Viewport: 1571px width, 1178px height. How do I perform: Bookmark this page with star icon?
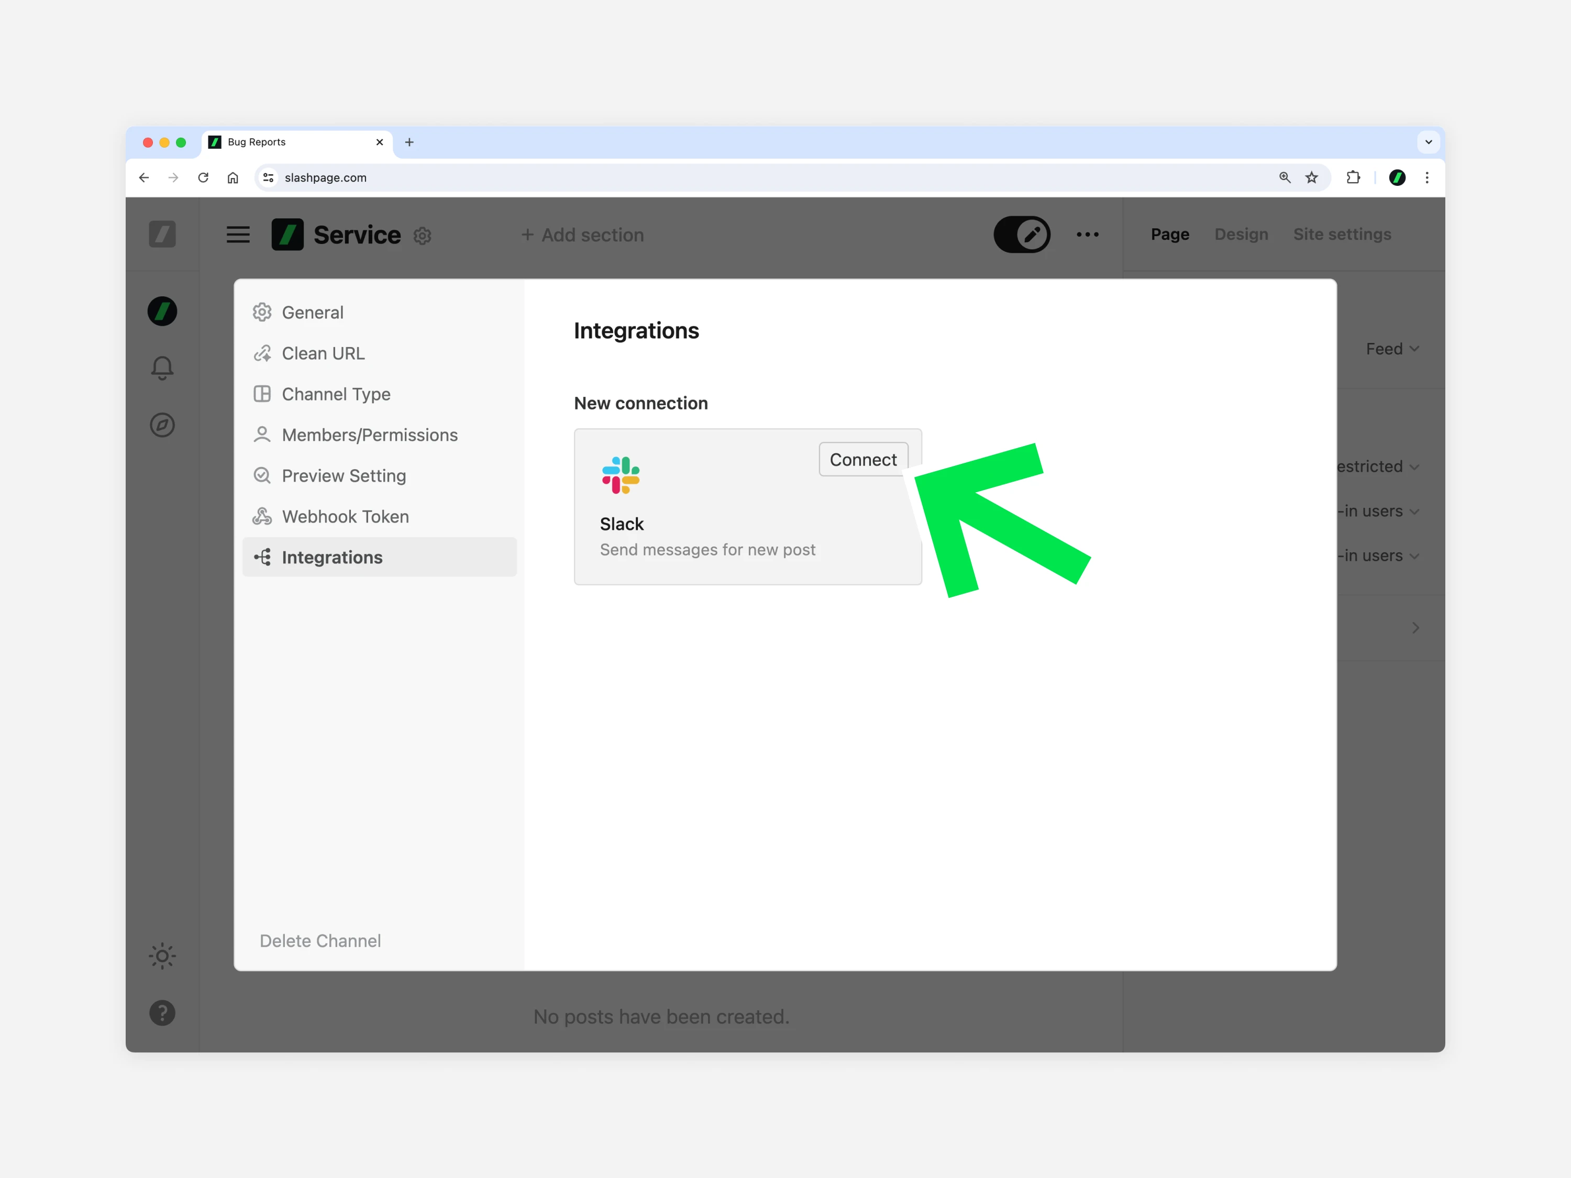point(1312,177)
